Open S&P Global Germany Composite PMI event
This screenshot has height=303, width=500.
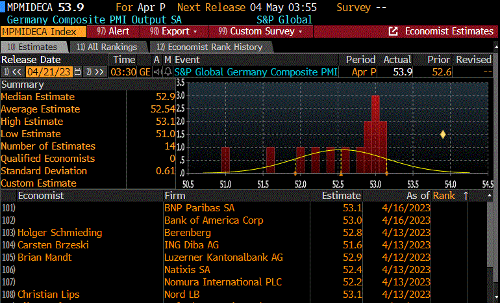tap(256, 72)
